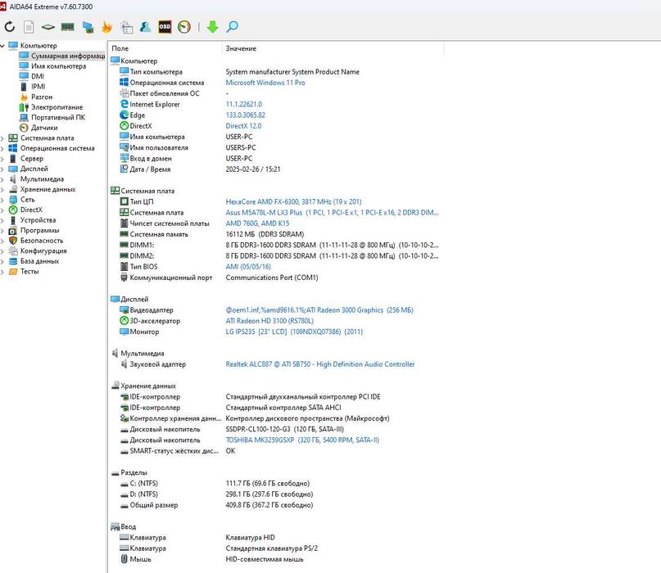Open the ATI Radeon HD 3100 link
The width and height of the screenshot is (661, 573).
(269, 321)
